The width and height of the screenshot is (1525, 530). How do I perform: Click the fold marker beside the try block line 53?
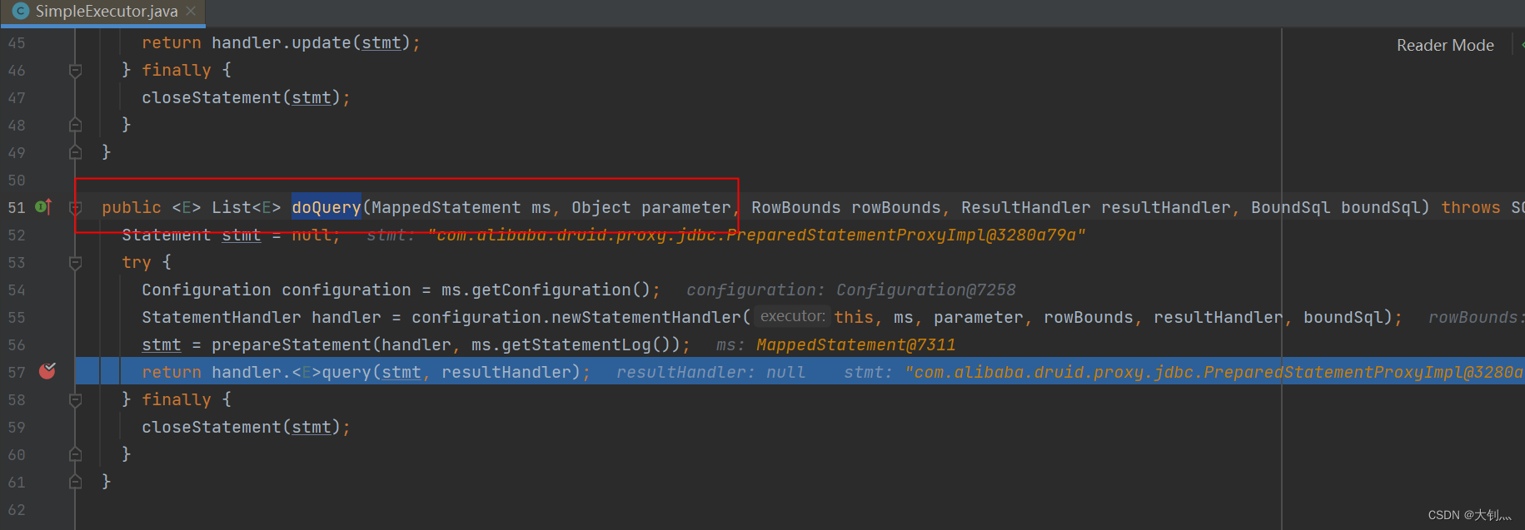click(75, 262)
